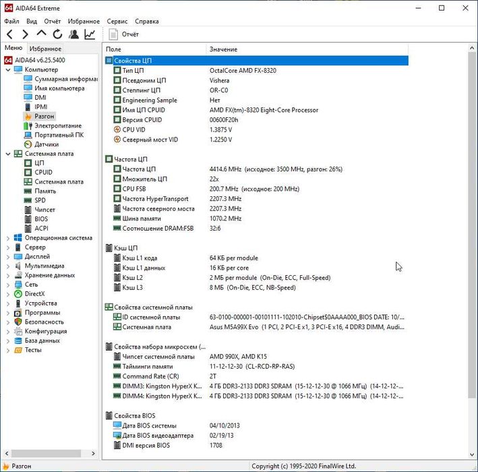Click the Портативный ПК laptop icon
Image resolution: width=478 pixels, height=472 pixels.
28,135
